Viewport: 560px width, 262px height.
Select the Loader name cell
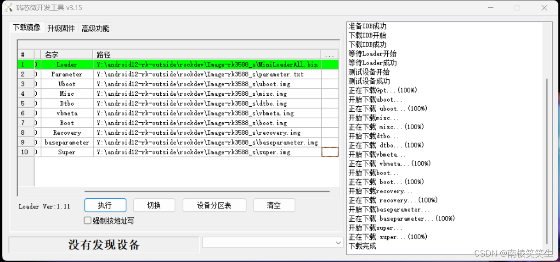[67, 65]
